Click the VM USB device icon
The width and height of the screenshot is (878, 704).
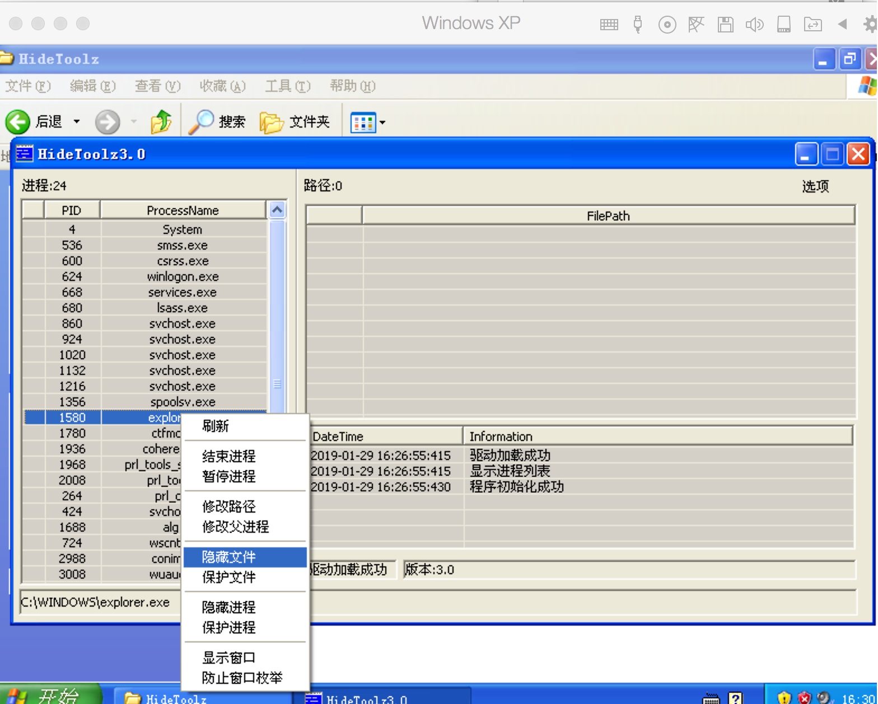coord(638,24)
